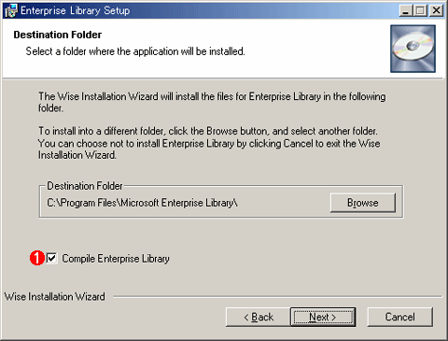Click the bold Destination Folder heading
This screenshot has width=448, height=341.
point(58,35)
